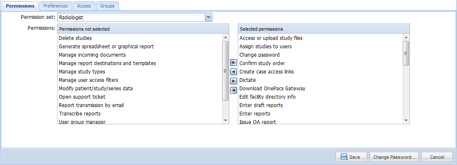
Task: Click up arrow of selected permissions scrollbar
Action: point(406,37)
